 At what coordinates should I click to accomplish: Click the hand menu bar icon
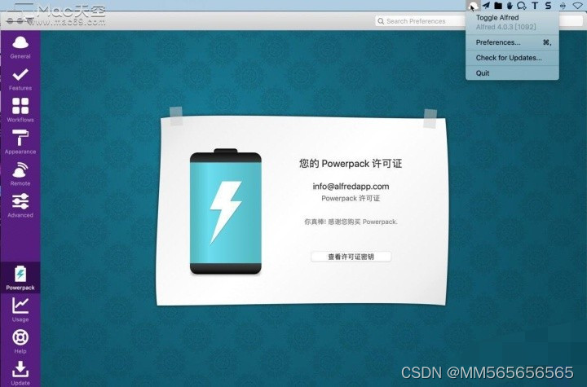click(510, 5)
